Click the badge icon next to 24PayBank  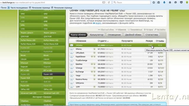[94, 53]
